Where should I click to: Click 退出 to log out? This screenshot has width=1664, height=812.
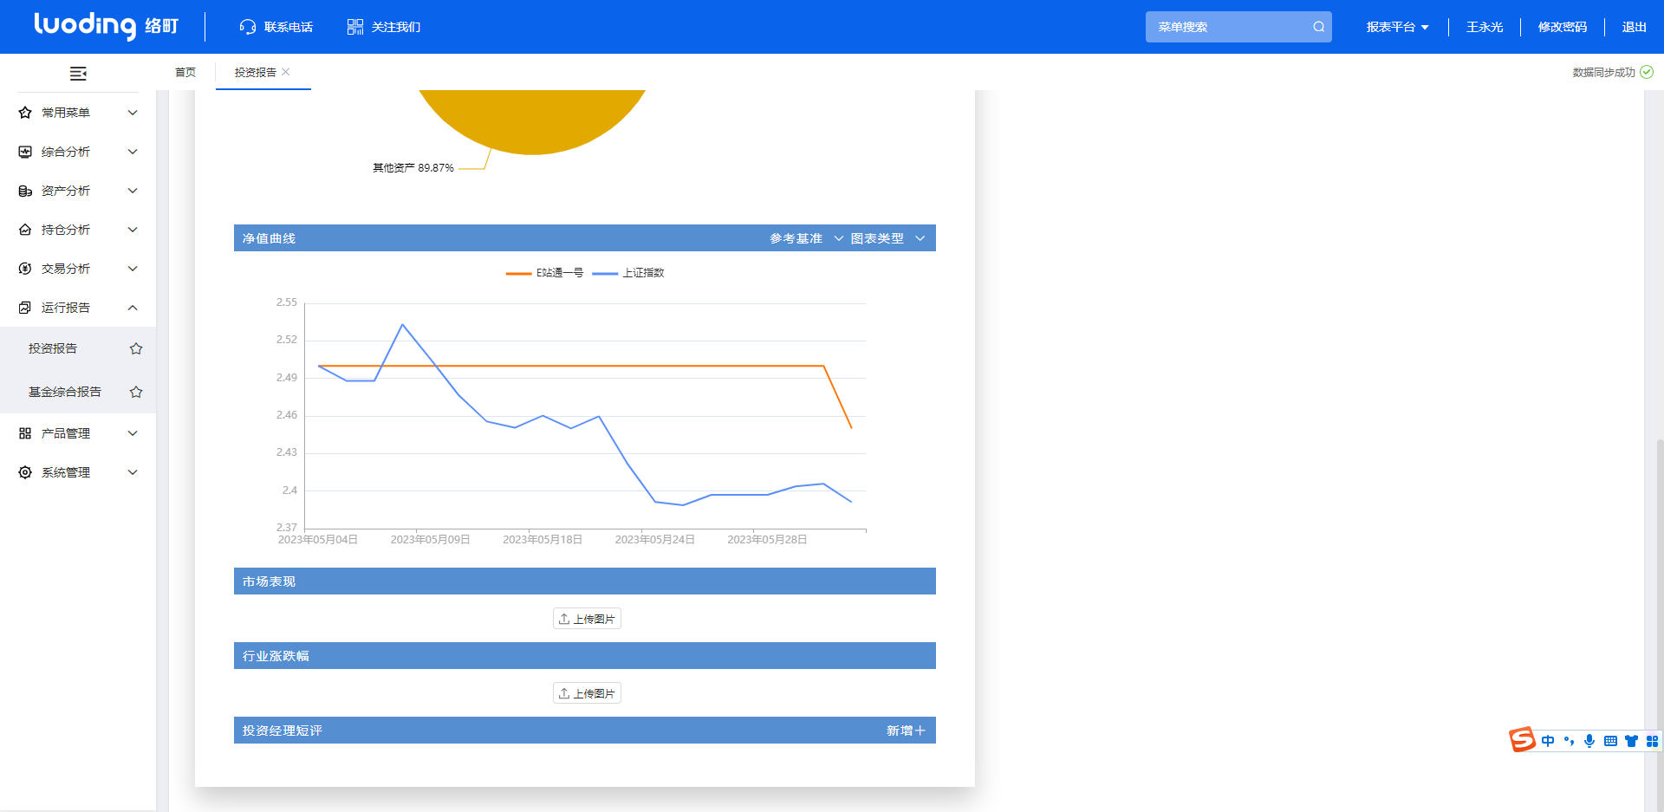1635,27
